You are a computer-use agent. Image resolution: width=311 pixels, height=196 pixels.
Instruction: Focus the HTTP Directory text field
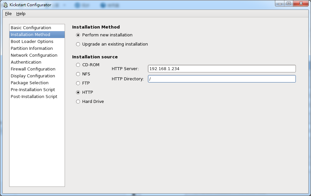pos(222,79)
